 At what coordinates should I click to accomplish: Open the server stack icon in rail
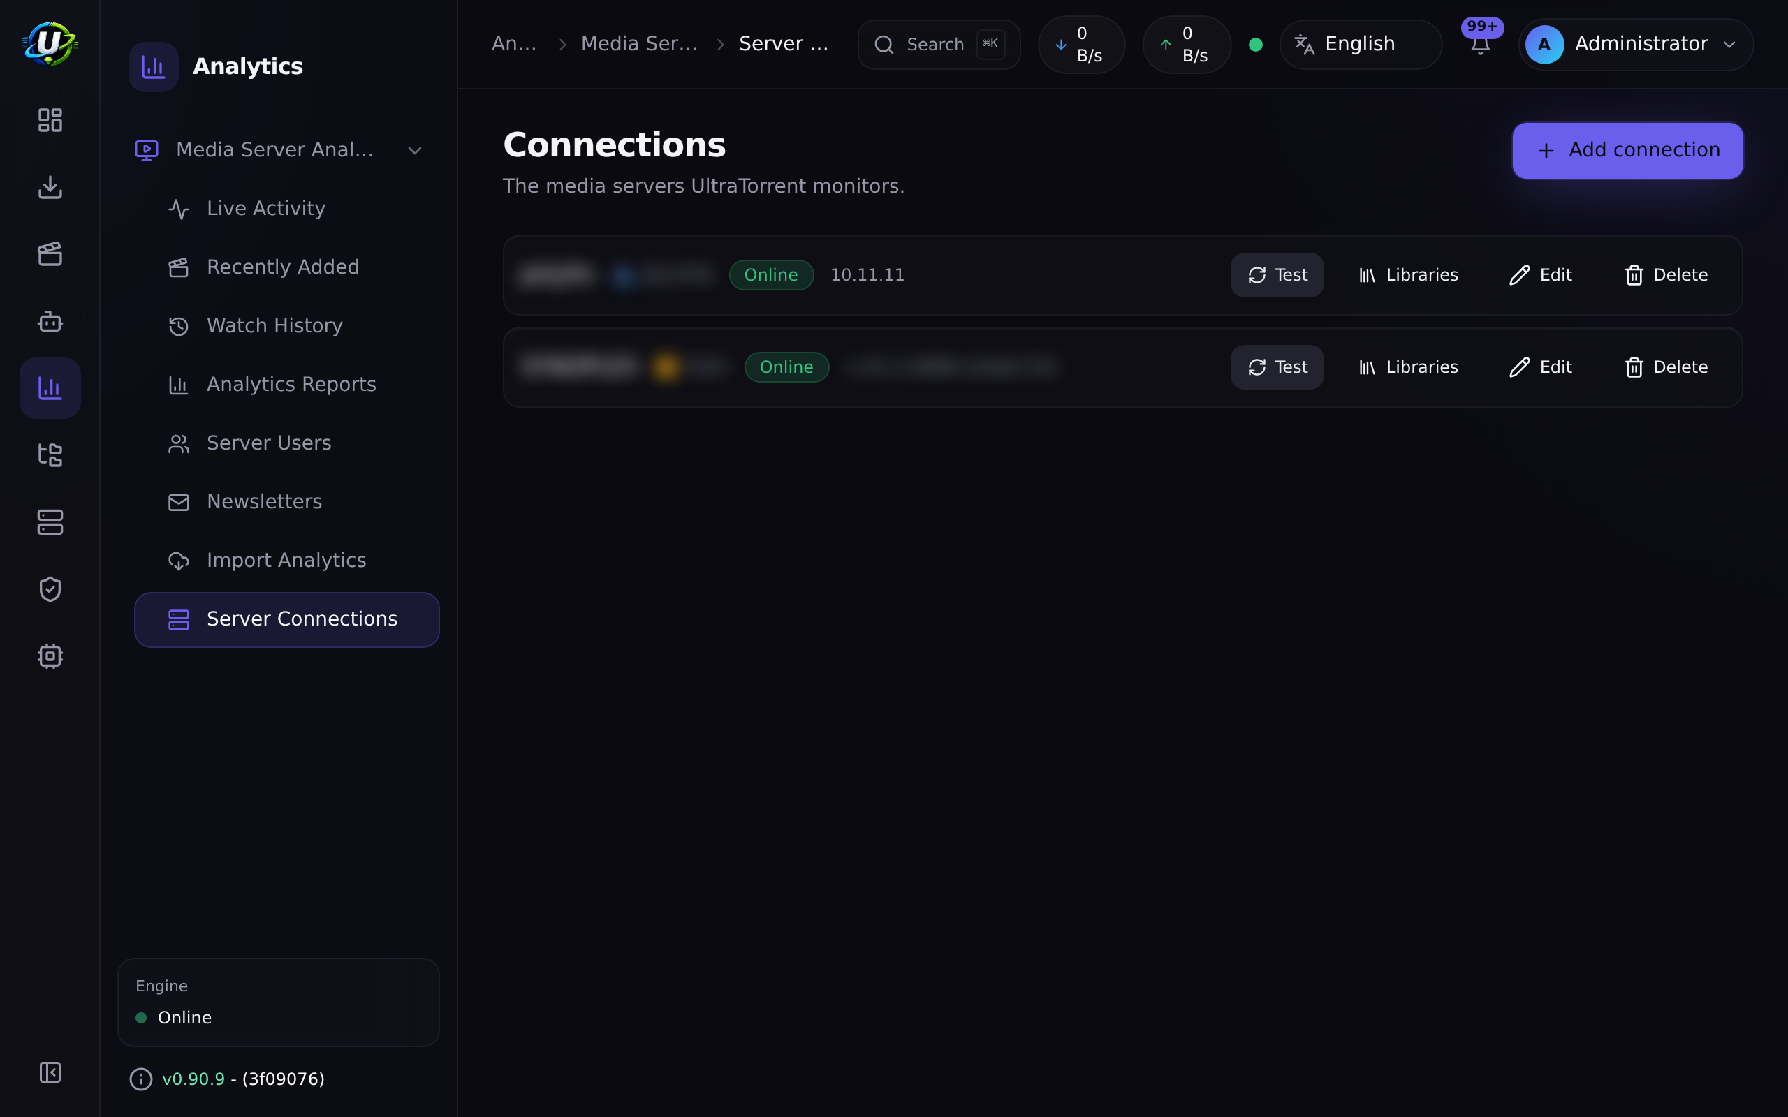(50, 522)
